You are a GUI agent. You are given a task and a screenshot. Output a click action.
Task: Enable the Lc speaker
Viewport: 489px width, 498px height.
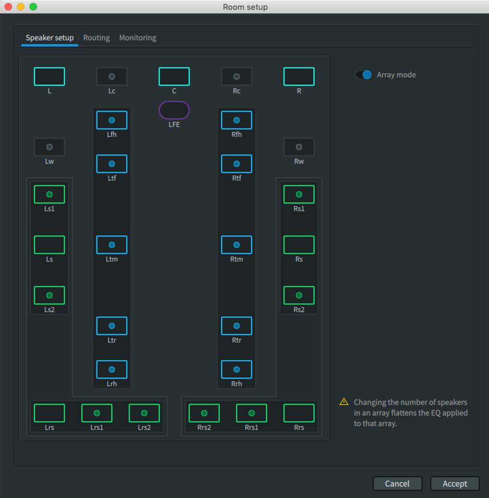(112, 76)
